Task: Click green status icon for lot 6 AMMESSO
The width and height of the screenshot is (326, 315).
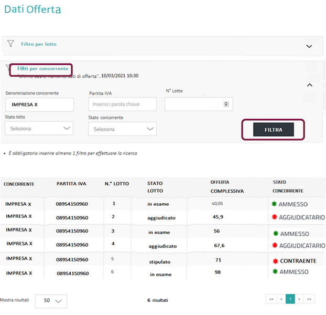Action: point(274,272)
